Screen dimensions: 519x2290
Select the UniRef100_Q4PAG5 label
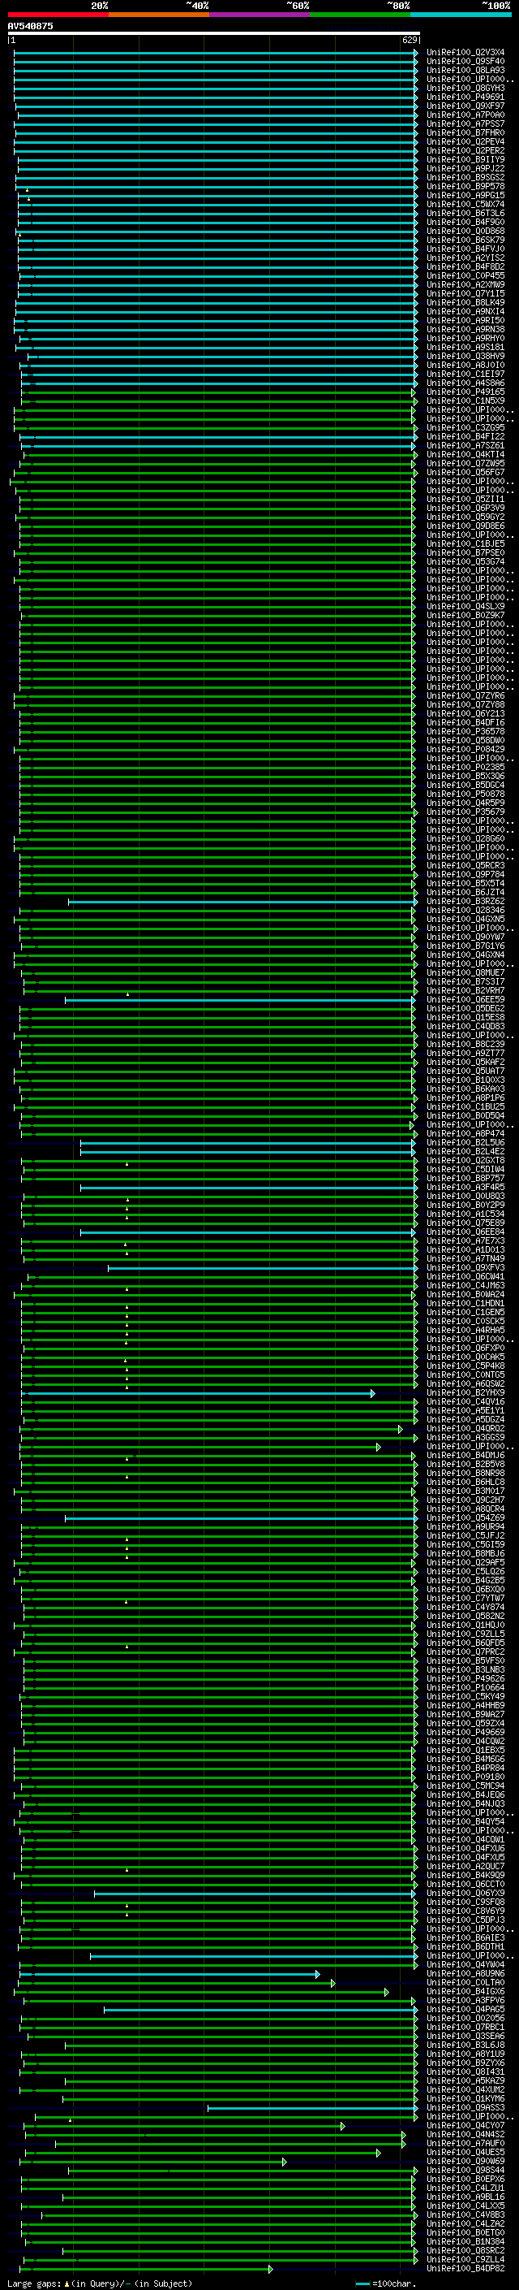pyautogui.click(x=465, y=2009)
